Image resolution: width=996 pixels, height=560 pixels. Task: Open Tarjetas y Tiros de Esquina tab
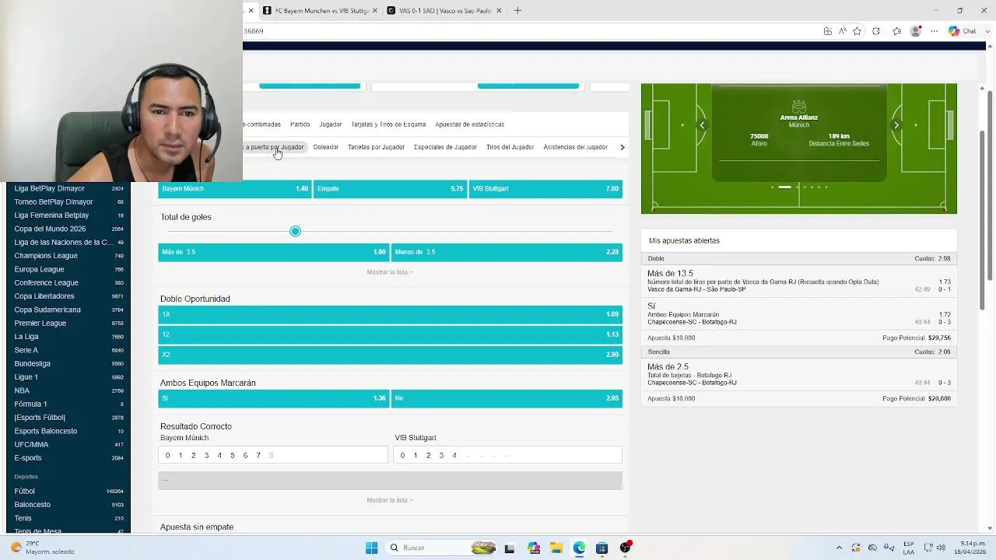(x=388, y=124)
